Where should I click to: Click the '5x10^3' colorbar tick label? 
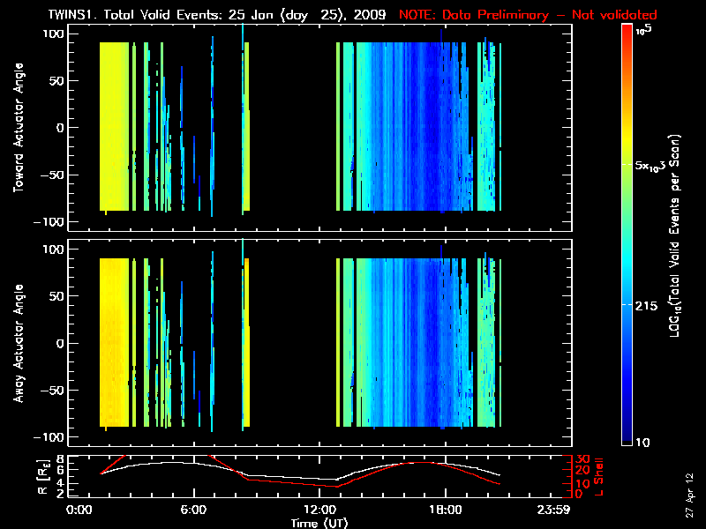[x=651, y=166]
